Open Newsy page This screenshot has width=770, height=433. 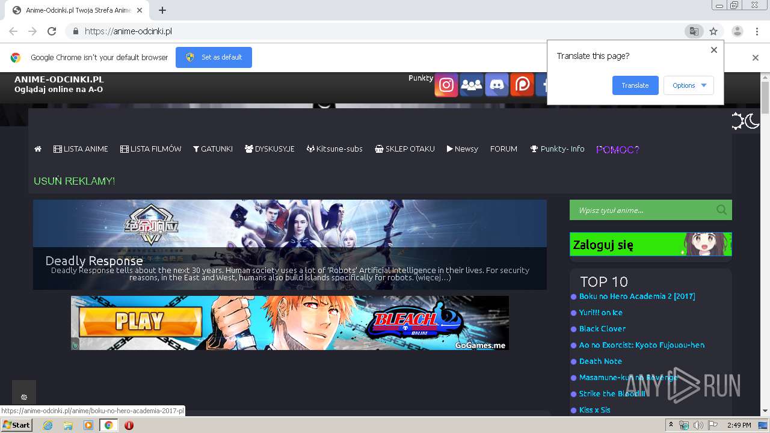(463, 149)
